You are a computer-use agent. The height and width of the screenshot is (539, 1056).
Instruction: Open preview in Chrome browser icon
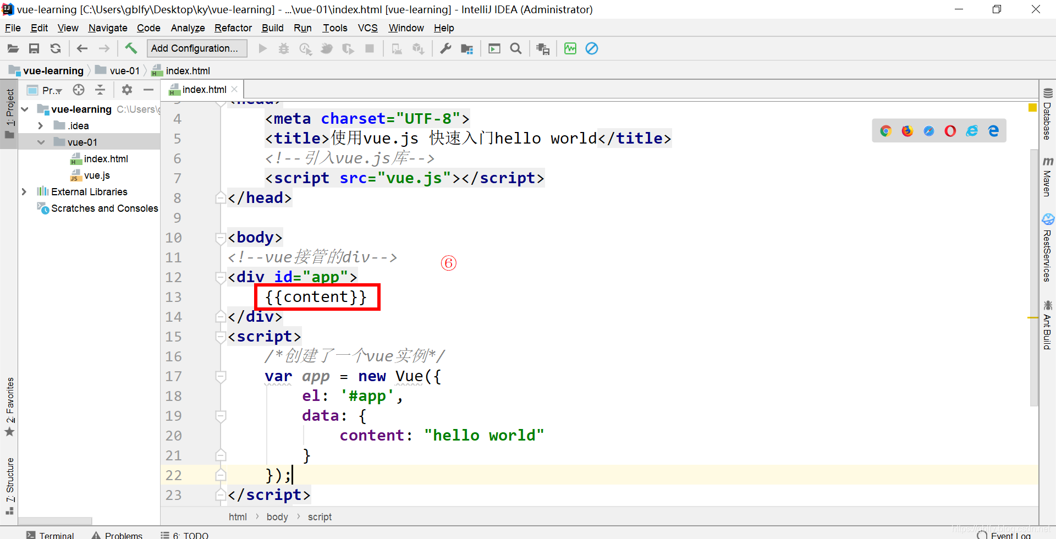pos(886,131)
